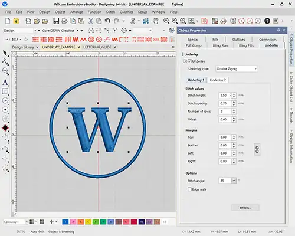Collapse the Underlay section bracket
Viewport: 295px width, 236px height.
[x=183, y=54]
